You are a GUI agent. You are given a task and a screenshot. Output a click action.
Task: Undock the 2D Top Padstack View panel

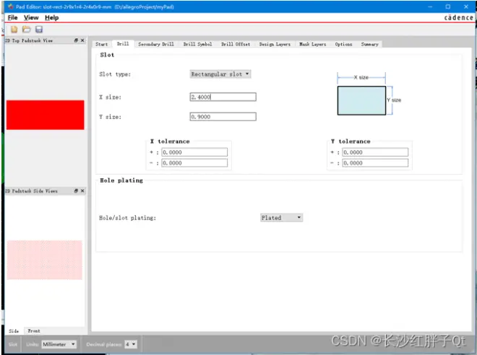(76, 40)
